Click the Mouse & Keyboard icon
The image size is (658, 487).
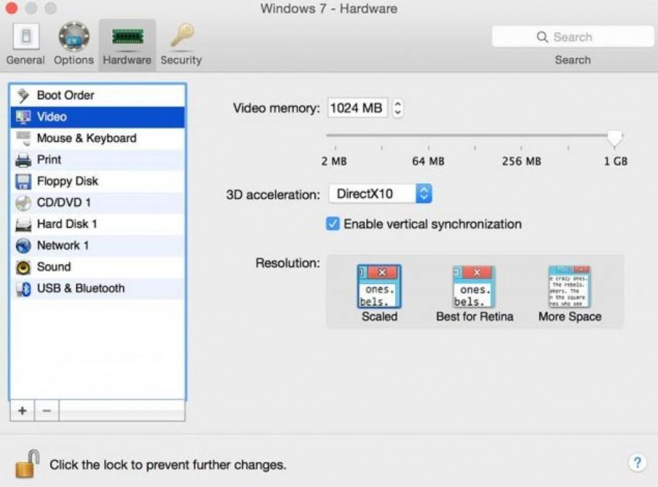24,138
